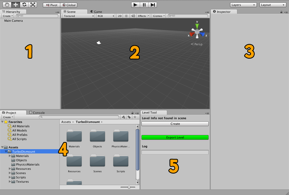Click the green Y axis gizmo cone
Viewport: 289px width, 195px height.
pos(197,26)
